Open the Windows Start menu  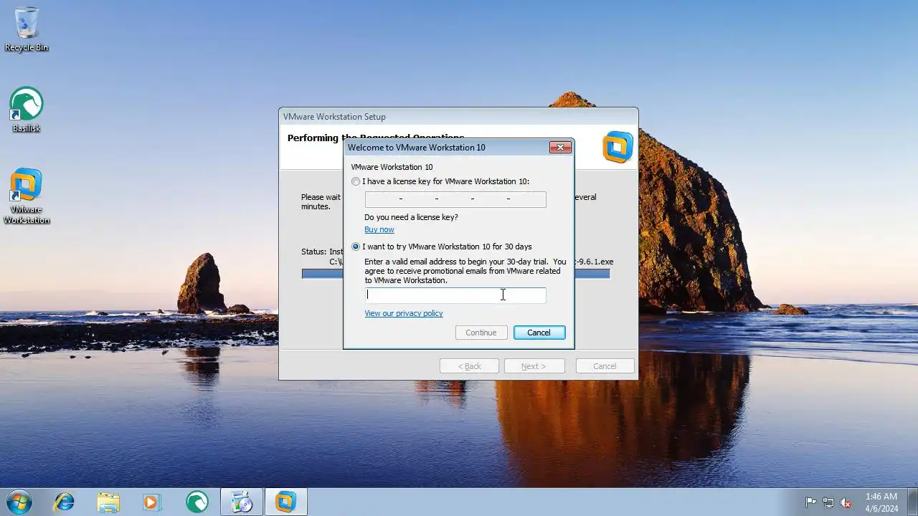[x=19, y=502]
